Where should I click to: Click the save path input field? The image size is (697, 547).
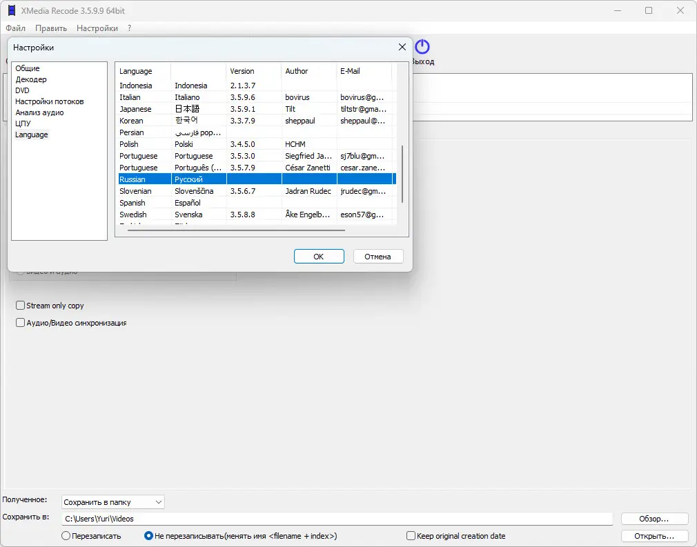tap(337, 519)
